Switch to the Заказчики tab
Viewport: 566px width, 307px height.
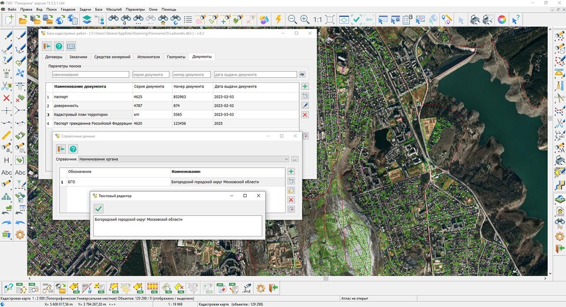point(78,57)
